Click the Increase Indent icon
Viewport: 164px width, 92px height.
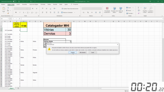58,13
